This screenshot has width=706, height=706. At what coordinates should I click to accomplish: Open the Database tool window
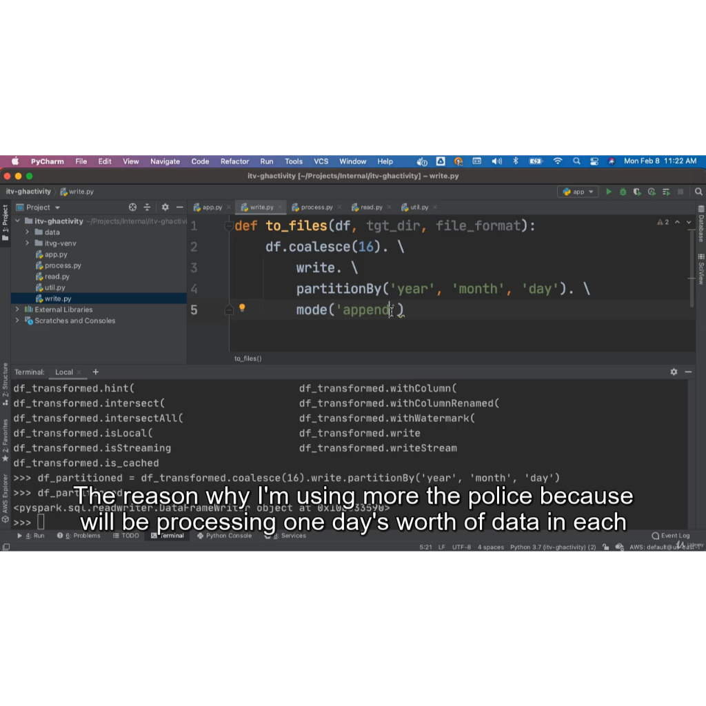[701, 224]
